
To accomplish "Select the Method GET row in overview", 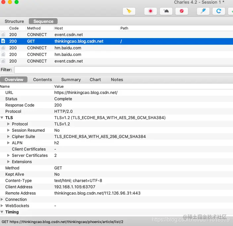I will coord(117,168).
